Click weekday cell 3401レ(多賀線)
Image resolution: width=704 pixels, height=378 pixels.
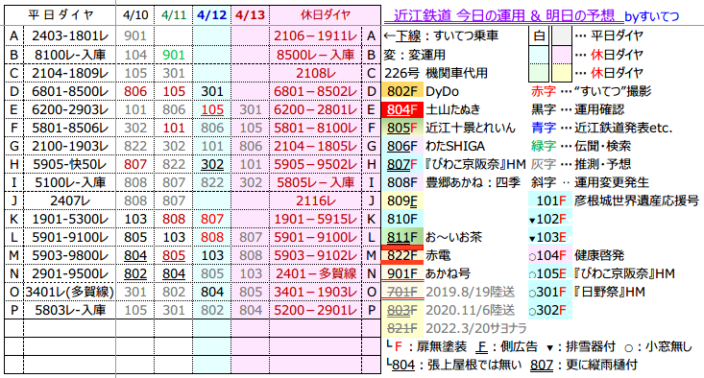69,292
